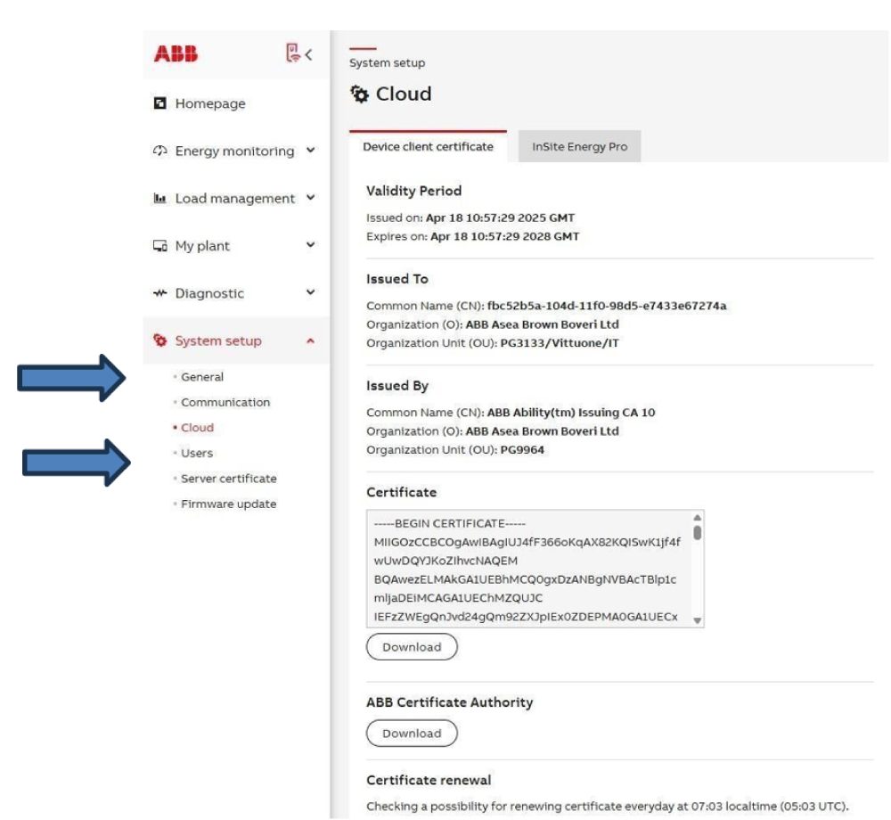Go to the Communication settings
The width and height of the screenshot is (891, 820).
click(x=225, y=402)
